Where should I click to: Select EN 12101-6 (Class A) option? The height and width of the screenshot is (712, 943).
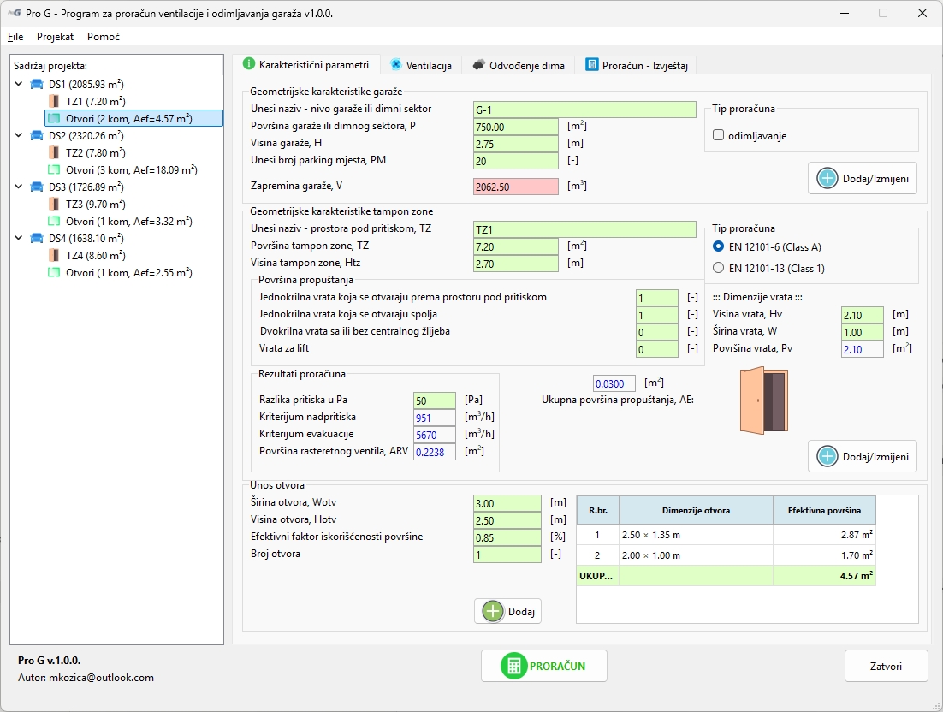pyautogui.click(x=718, y=246)
